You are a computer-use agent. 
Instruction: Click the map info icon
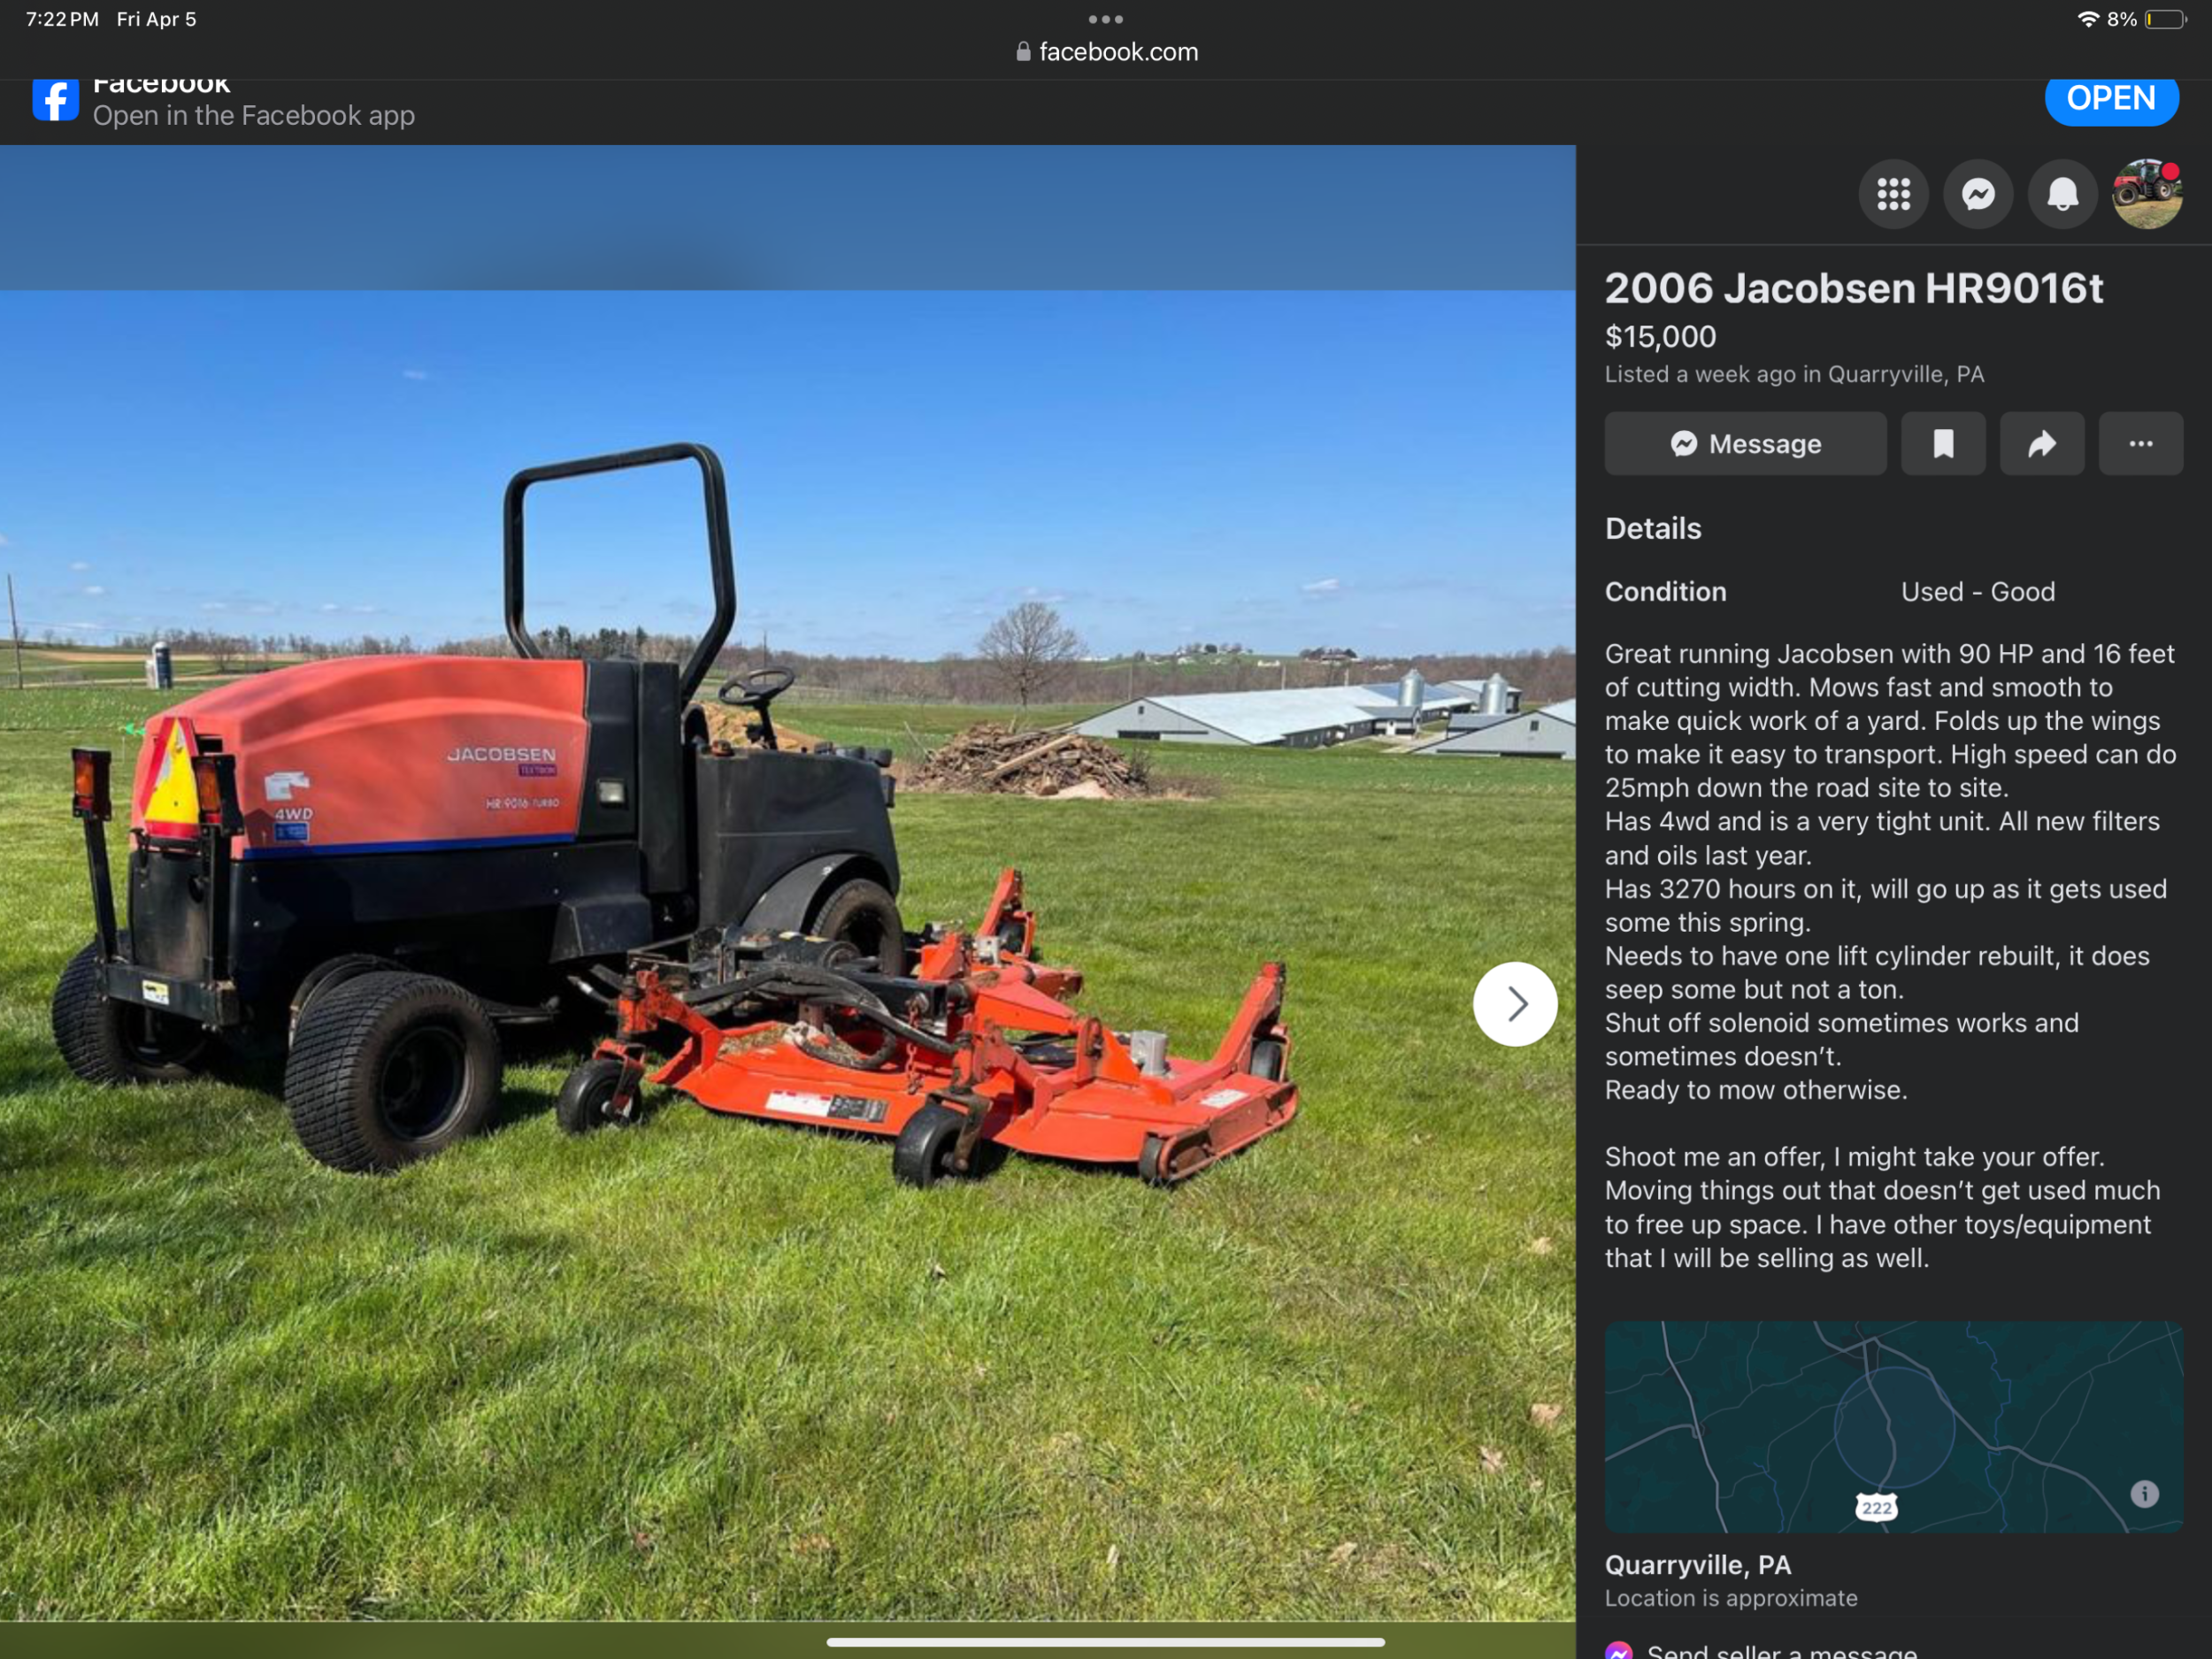(x=2144, y=1494)
